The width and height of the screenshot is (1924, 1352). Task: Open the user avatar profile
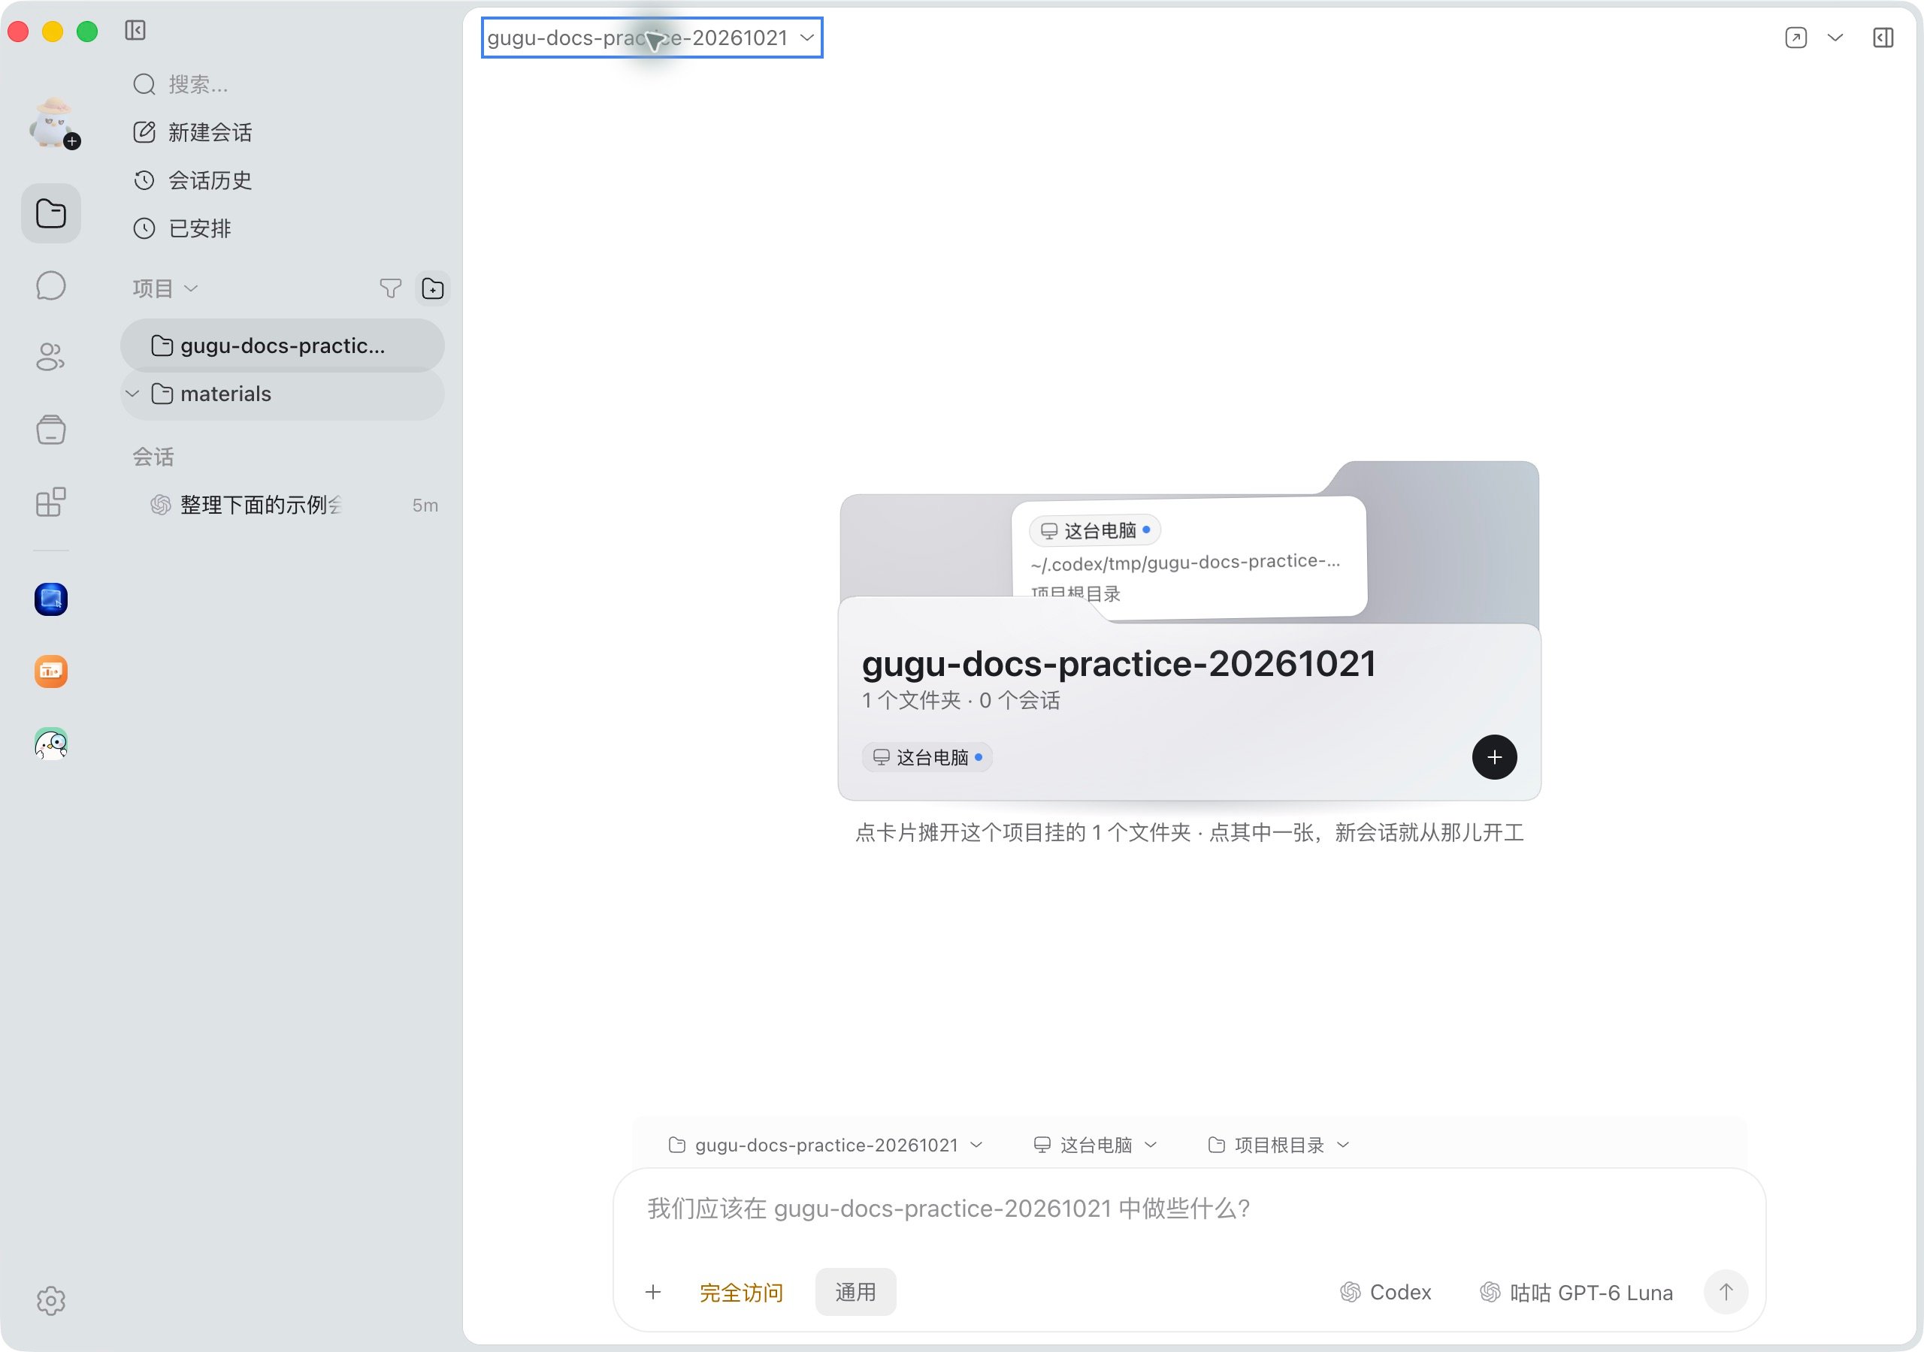tap(53, 124)
